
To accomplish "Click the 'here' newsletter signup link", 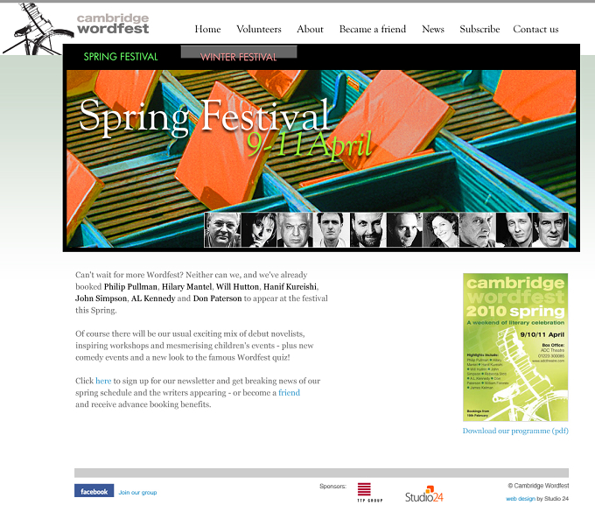I will [x=103, y=381].
